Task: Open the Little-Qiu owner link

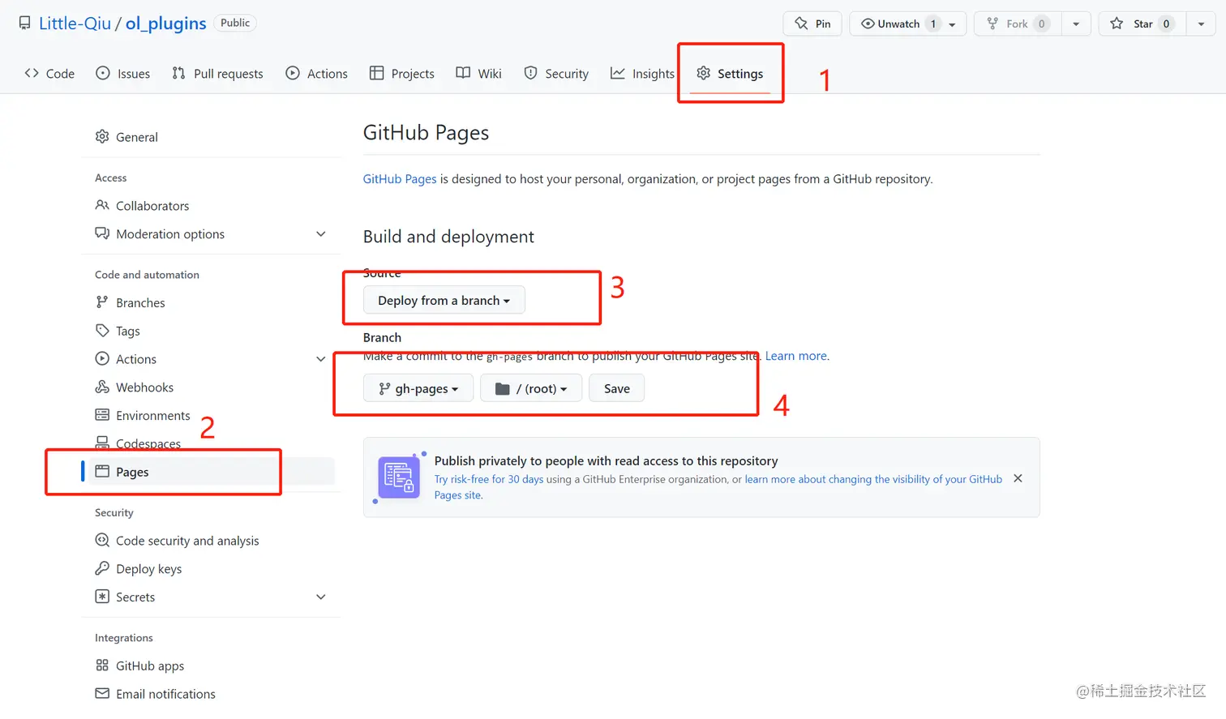Action: click(75, 23)
